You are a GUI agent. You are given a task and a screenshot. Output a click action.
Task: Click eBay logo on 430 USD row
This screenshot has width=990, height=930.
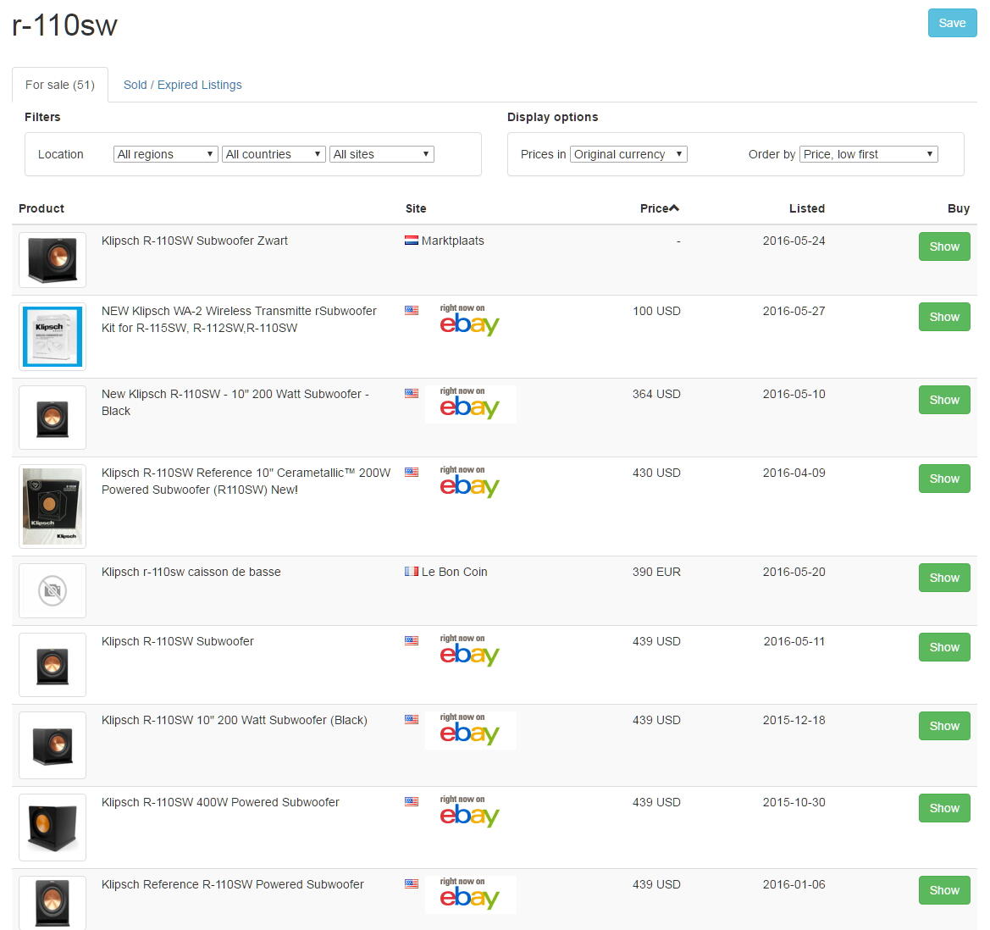click(x=470, y=482)
